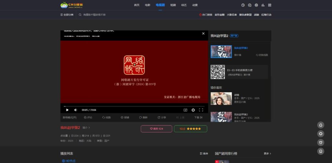Image resolution: width=332 pixels, height=163 pixels.
Task: Click 热门搜索 hot search label
Action: point(206,15)
